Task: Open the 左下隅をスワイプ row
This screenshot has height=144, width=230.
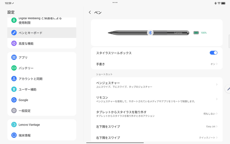Action: (x=157, y=126)
